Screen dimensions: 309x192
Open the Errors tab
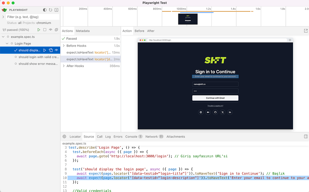[x=118, y=137]
